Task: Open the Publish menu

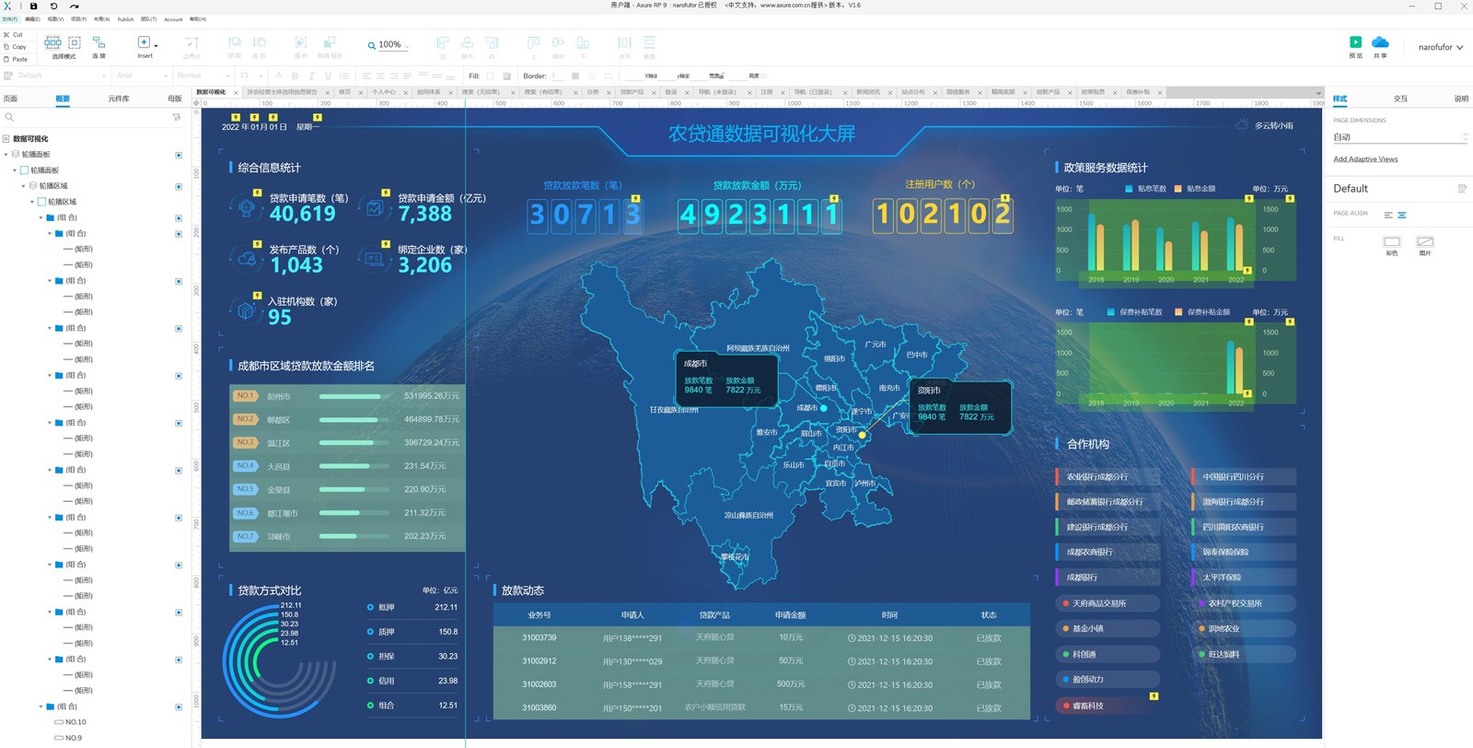Action: coord(125,19)
